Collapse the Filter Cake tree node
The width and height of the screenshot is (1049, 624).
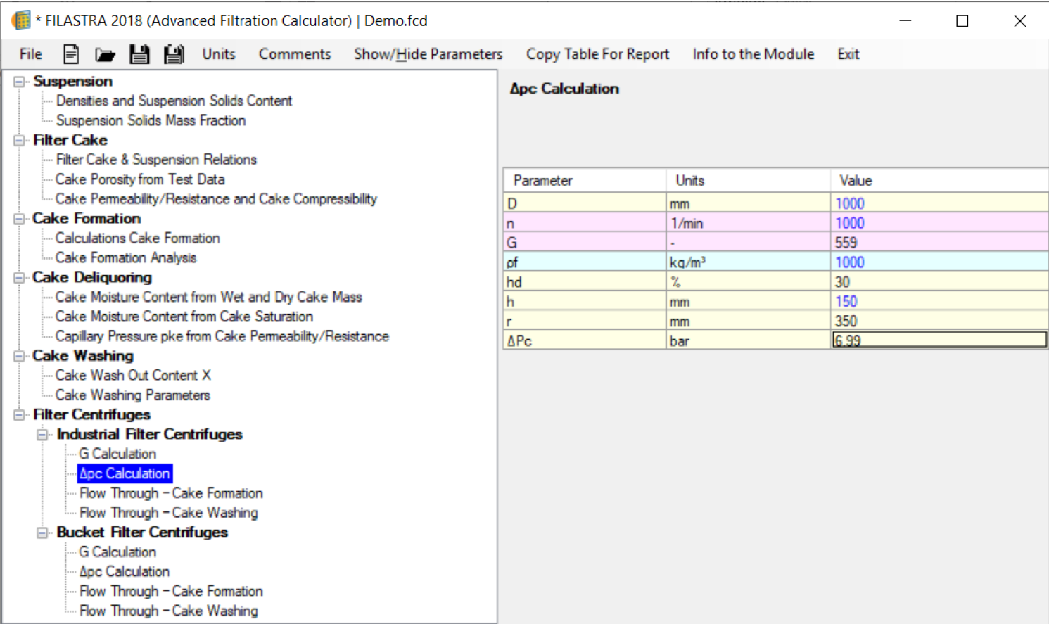(x=19, y=141)
